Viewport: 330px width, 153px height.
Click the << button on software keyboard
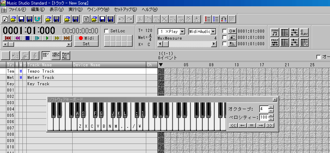click(x=233, y=125)
